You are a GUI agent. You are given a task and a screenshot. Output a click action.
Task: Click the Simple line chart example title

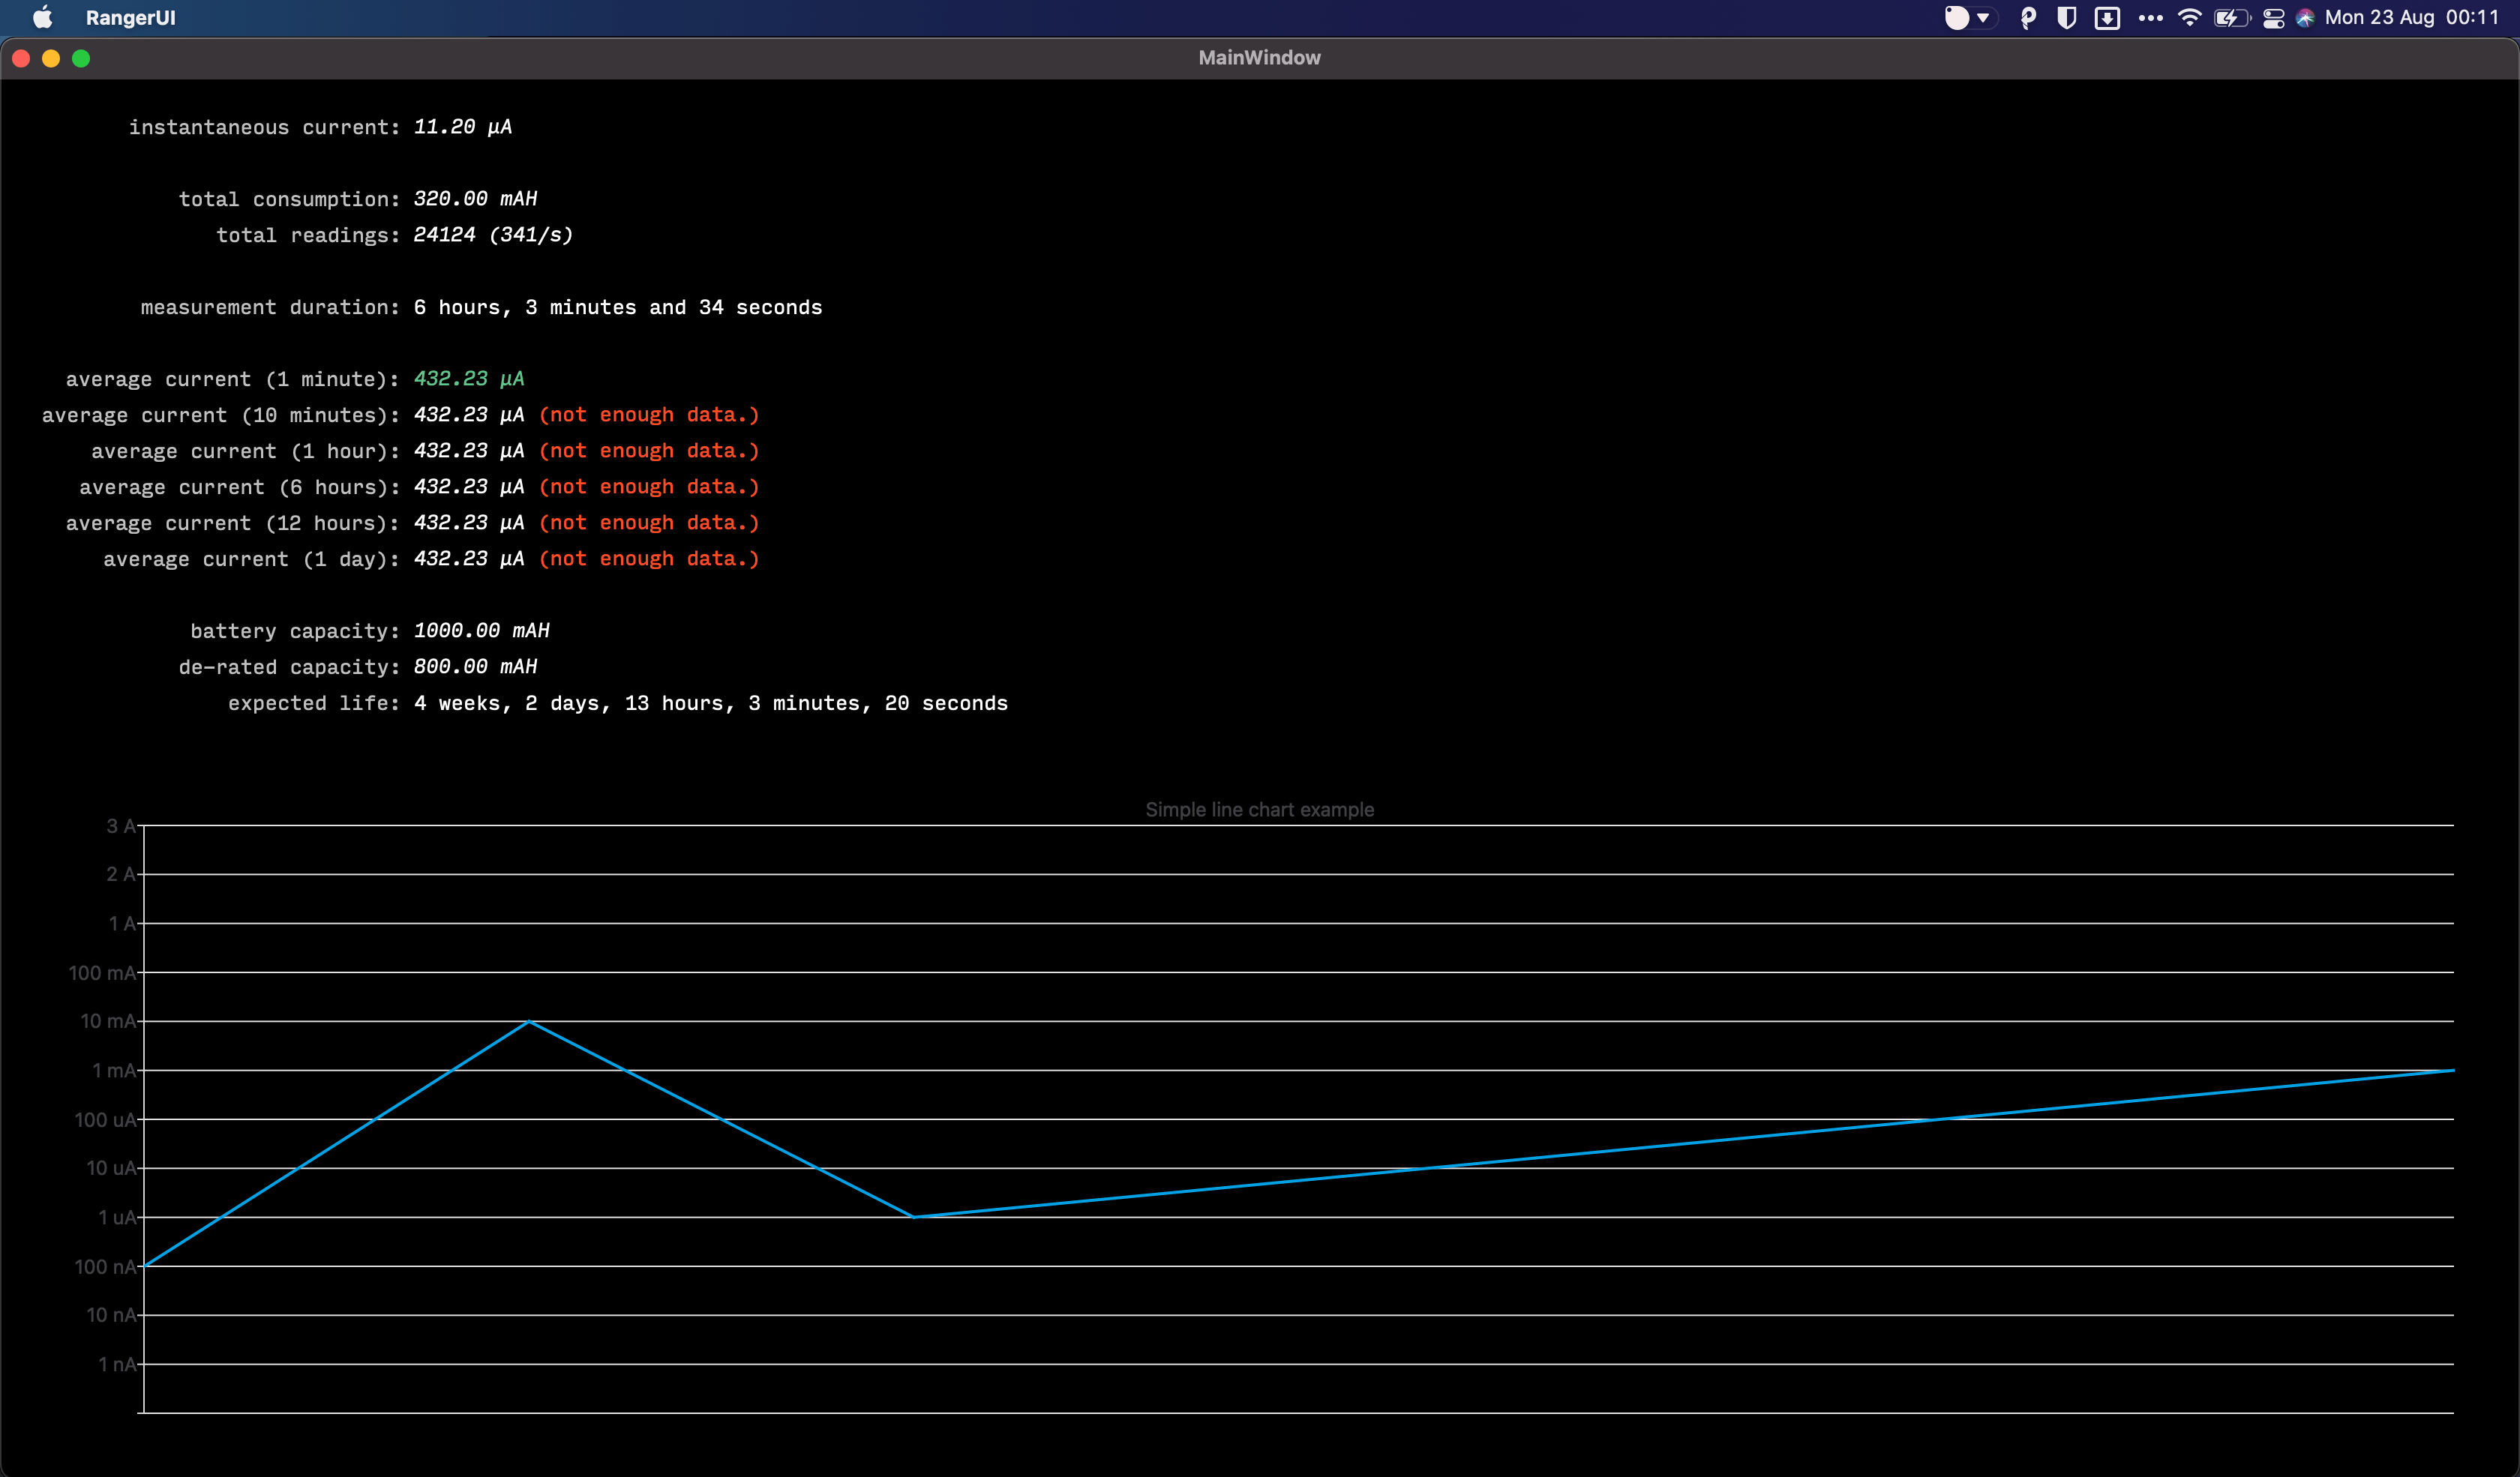pos(1259,810)
